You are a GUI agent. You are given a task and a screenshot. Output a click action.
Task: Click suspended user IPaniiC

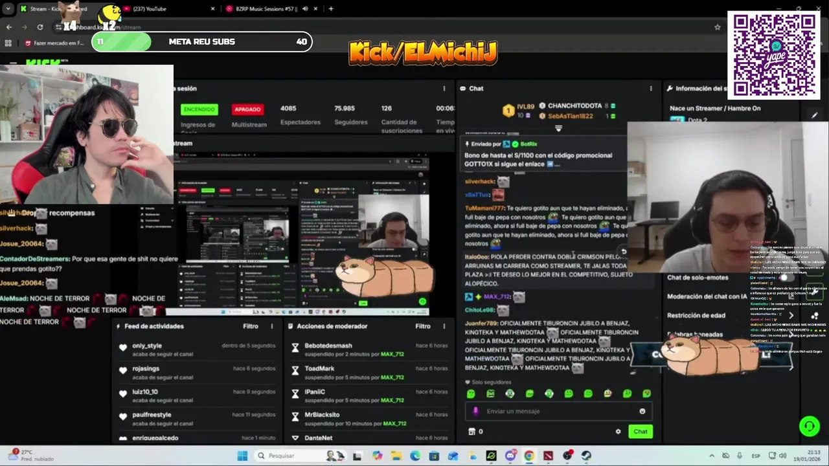pyautogui.click(x=315, y=392)
